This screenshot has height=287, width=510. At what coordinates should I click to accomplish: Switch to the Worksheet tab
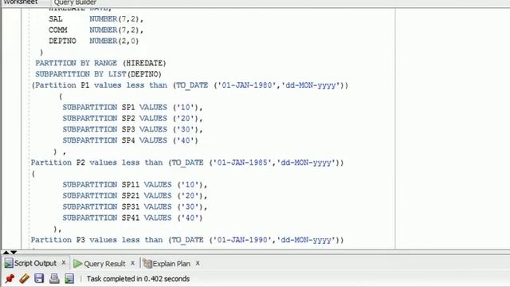[x=20, y=2]
